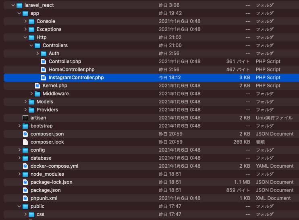
Task: Click the docker-compose.yml file icon
Action: point(25,166)
